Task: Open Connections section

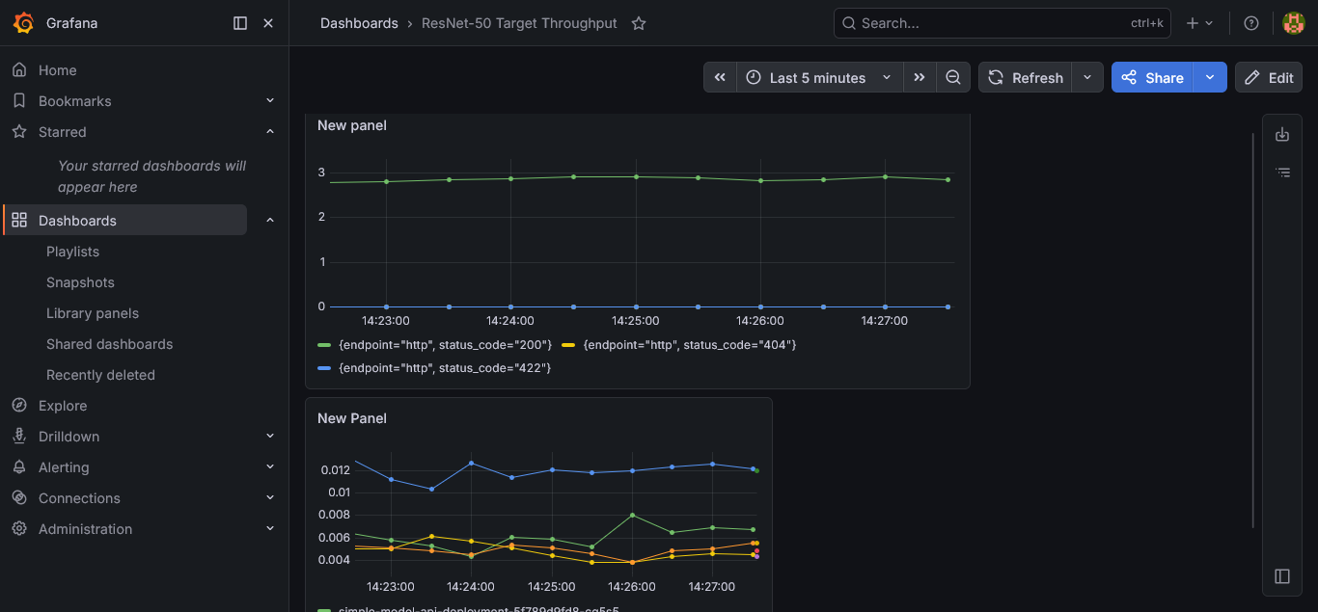Action: [79, 498]
